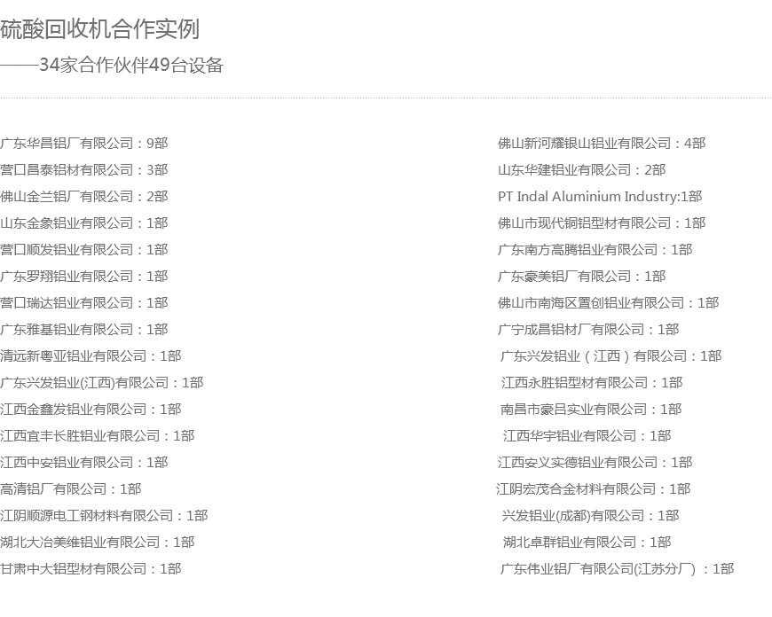Select the entry PT Indal Aluminium Industry:1部

[600, 196]
